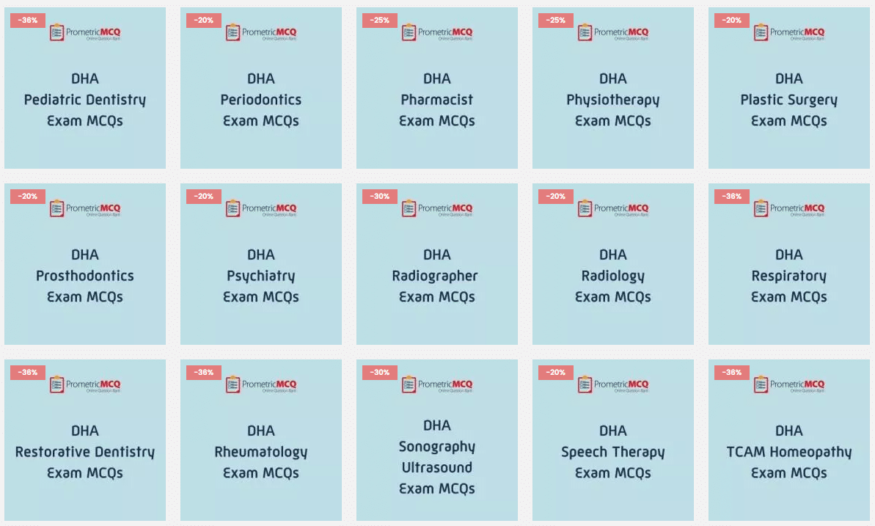Screen dimensions: 875x526
Task: Click the PrometricMCQ logo on Periodontics card
Action: pyautogui.click(x=260, y=32)
